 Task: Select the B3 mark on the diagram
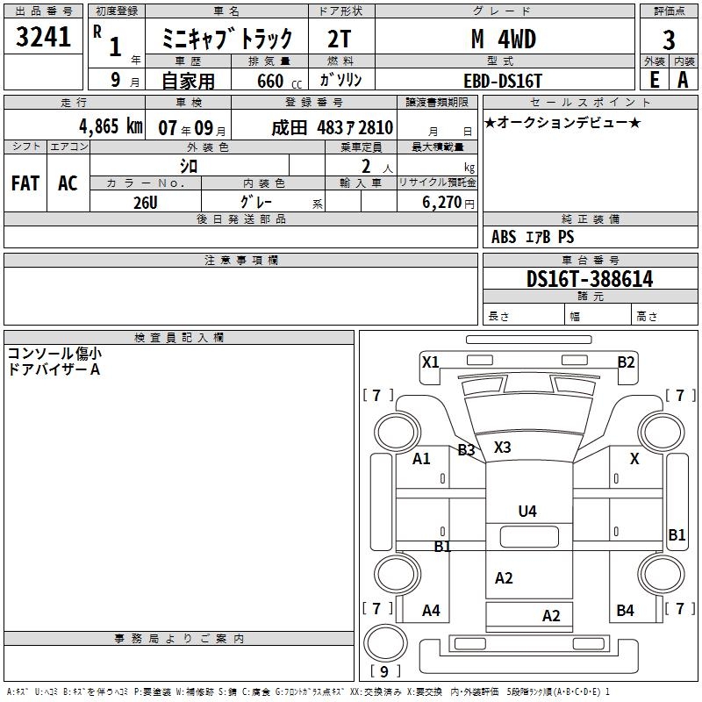466,449
